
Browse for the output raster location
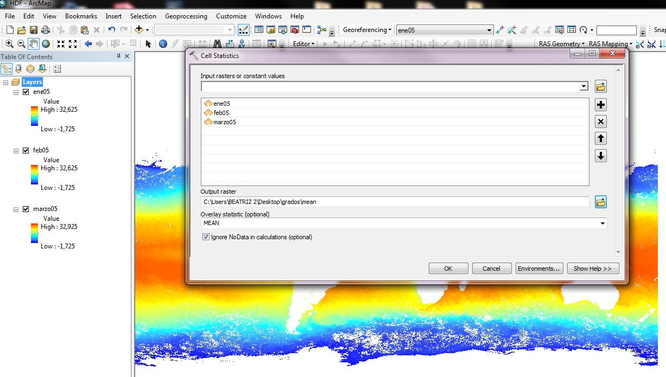[600, 202]
